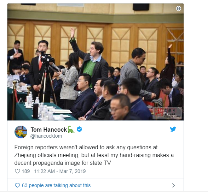208x192 pixels.
Task: Click the tweet text about foreign reporters
Action: tap(94, 155)
